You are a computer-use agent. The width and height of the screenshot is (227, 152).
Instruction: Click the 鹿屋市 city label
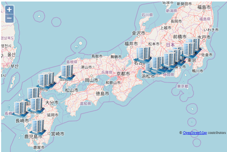click(x=39, y=147)
